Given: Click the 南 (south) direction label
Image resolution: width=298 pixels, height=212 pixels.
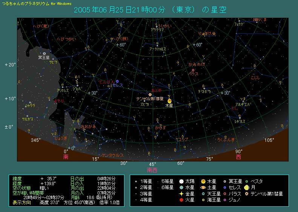Looking at the screenshot, I should click(66, 157).
